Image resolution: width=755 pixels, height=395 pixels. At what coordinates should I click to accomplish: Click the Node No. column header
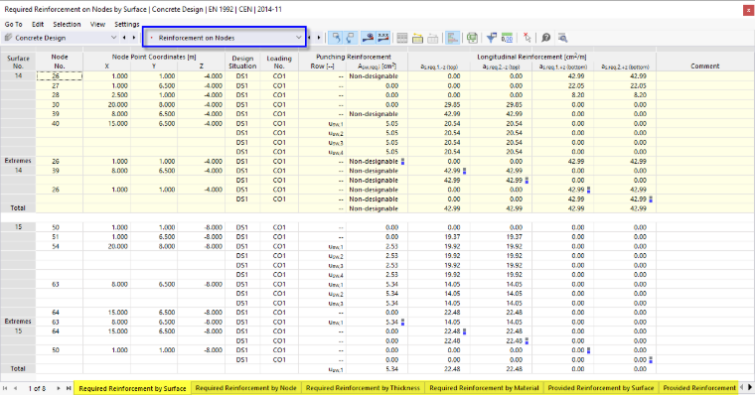(60, 62)
